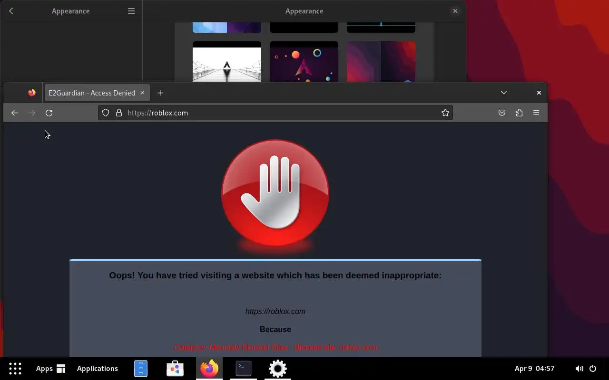Choose the blue purple wallpaper at top

coord(227,28)
